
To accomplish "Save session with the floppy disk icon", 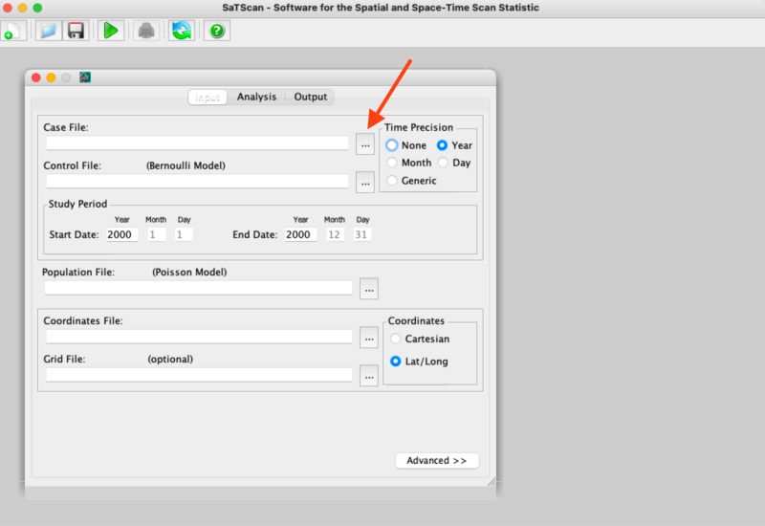I will click(x=76, y=31).
